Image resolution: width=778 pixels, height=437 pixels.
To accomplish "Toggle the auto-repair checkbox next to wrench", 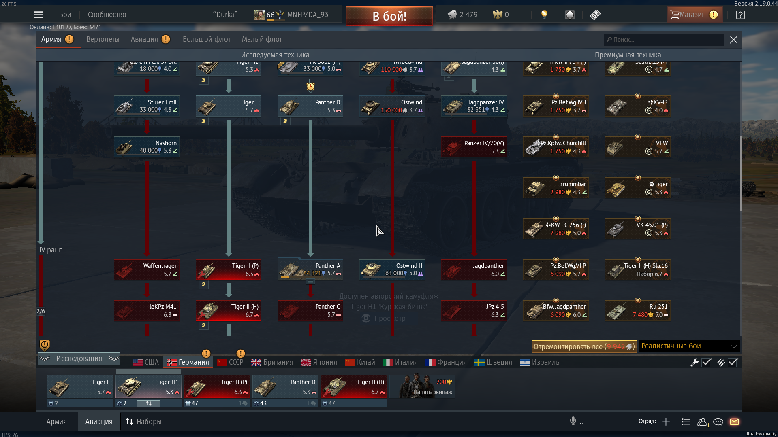I will click(x=707, y=362).
